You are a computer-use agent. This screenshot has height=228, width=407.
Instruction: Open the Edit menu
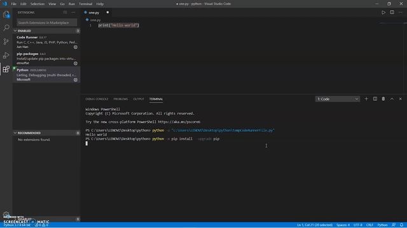point(24,4)
